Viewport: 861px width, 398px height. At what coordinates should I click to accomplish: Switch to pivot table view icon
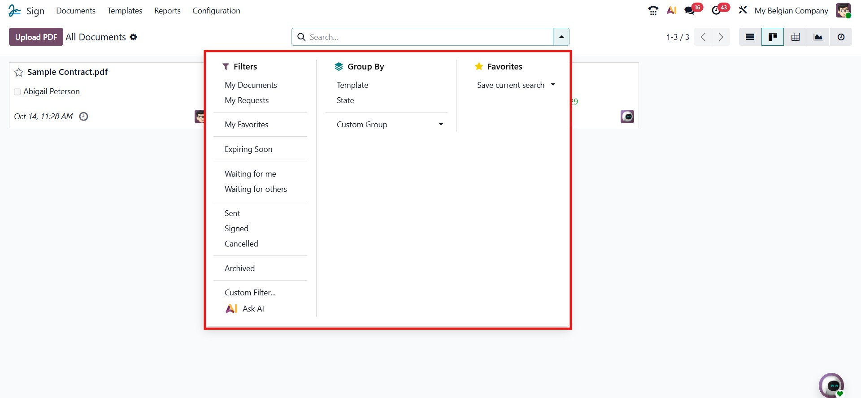(795, 37)
